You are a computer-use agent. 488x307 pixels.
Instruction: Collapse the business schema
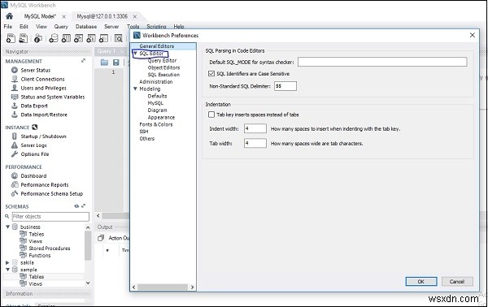pyautogui.click(x=8, y=227)
